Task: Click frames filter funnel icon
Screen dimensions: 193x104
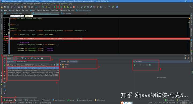Action: click(58, 65)
